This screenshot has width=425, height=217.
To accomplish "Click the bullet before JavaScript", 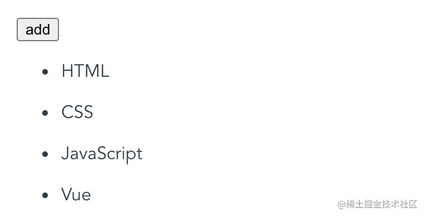I will coord(45,154).
